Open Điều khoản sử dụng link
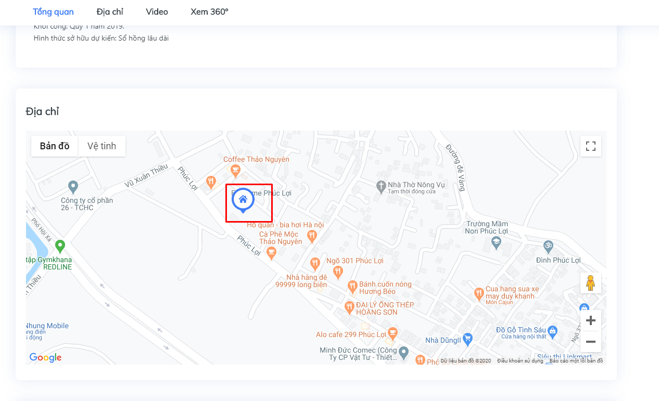The width and height of the screenshot is (659, 401). [520, 360]
